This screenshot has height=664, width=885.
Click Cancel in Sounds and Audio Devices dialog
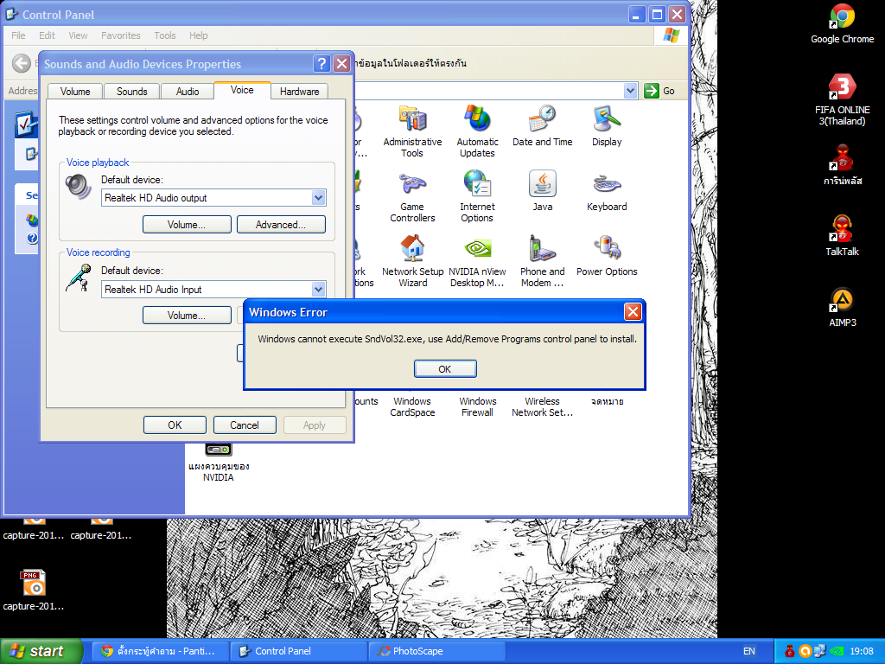[x=245, y=425]
